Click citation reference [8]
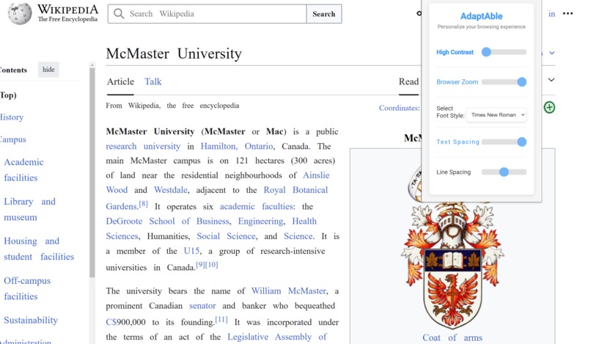The height and width of the screenshot is (344, 591). (143, 204)
